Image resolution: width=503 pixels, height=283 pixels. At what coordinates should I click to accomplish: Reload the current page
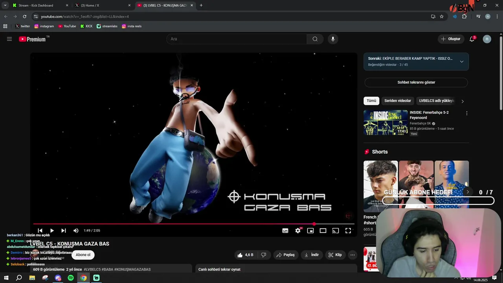pyautogui.click(x=24, y=17)
